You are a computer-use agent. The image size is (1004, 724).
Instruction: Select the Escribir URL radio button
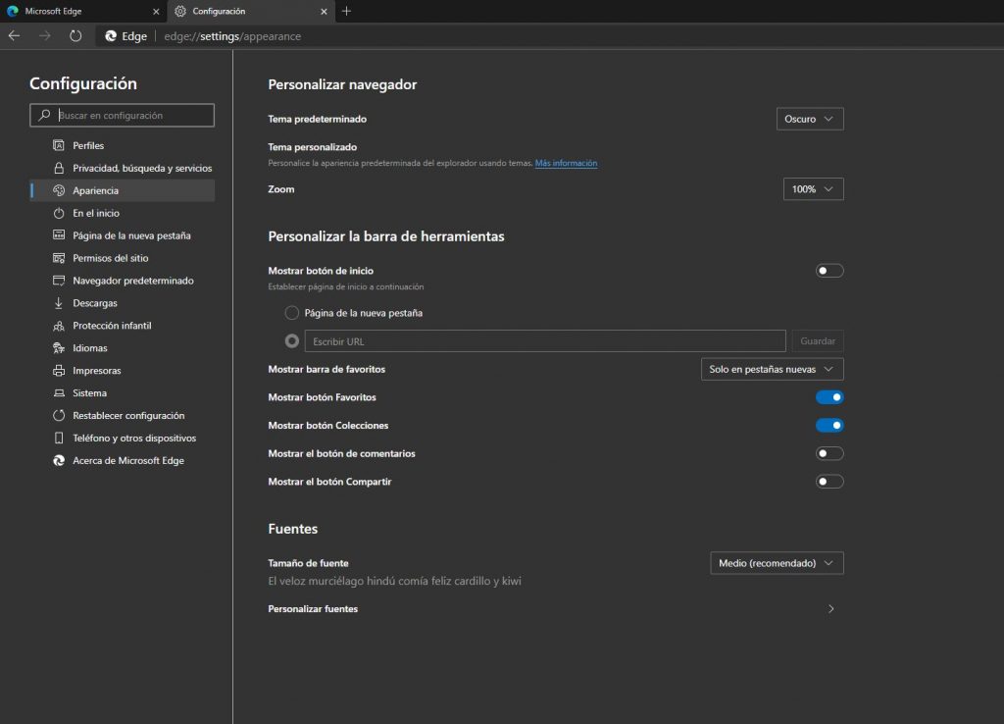click(291, 340)
